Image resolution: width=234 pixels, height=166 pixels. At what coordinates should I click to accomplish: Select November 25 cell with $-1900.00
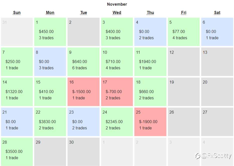pyautogui.click(x=150, y=122)
